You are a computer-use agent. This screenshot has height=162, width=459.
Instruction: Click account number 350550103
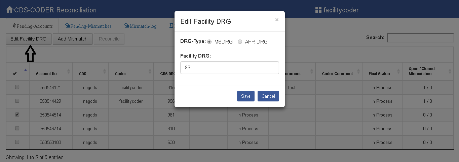pos(51,142)
